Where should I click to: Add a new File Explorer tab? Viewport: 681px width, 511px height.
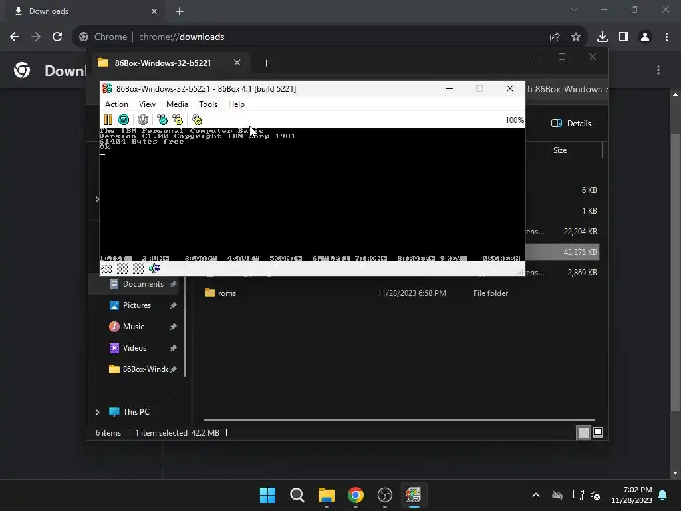coord(266,63)
